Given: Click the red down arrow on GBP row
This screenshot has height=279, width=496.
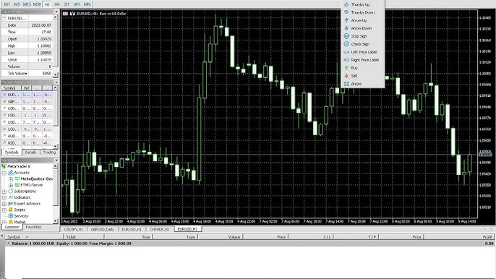Looking at the screenshot, I should click(4, 101).
